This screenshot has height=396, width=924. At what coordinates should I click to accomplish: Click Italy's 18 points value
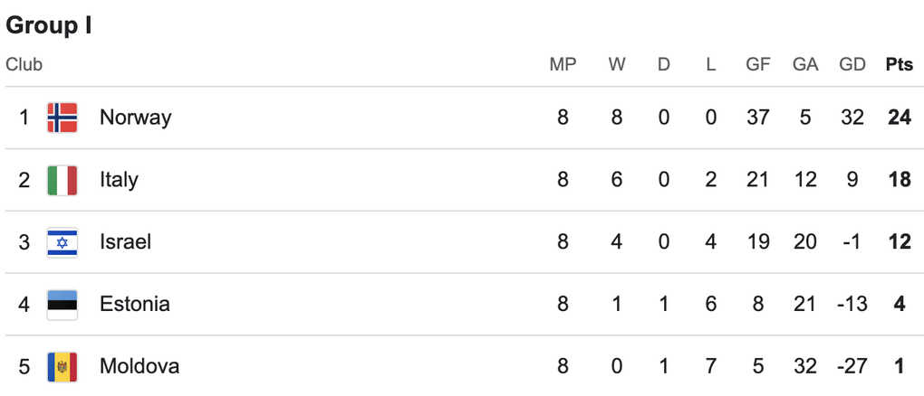[899, 180]
